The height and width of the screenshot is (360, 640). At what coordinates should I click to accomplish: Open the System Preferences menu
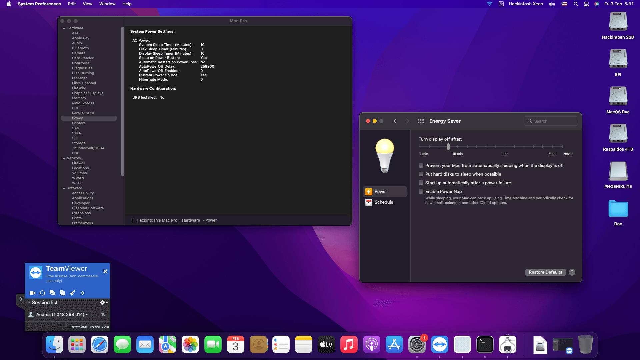[x=39, y=4]
